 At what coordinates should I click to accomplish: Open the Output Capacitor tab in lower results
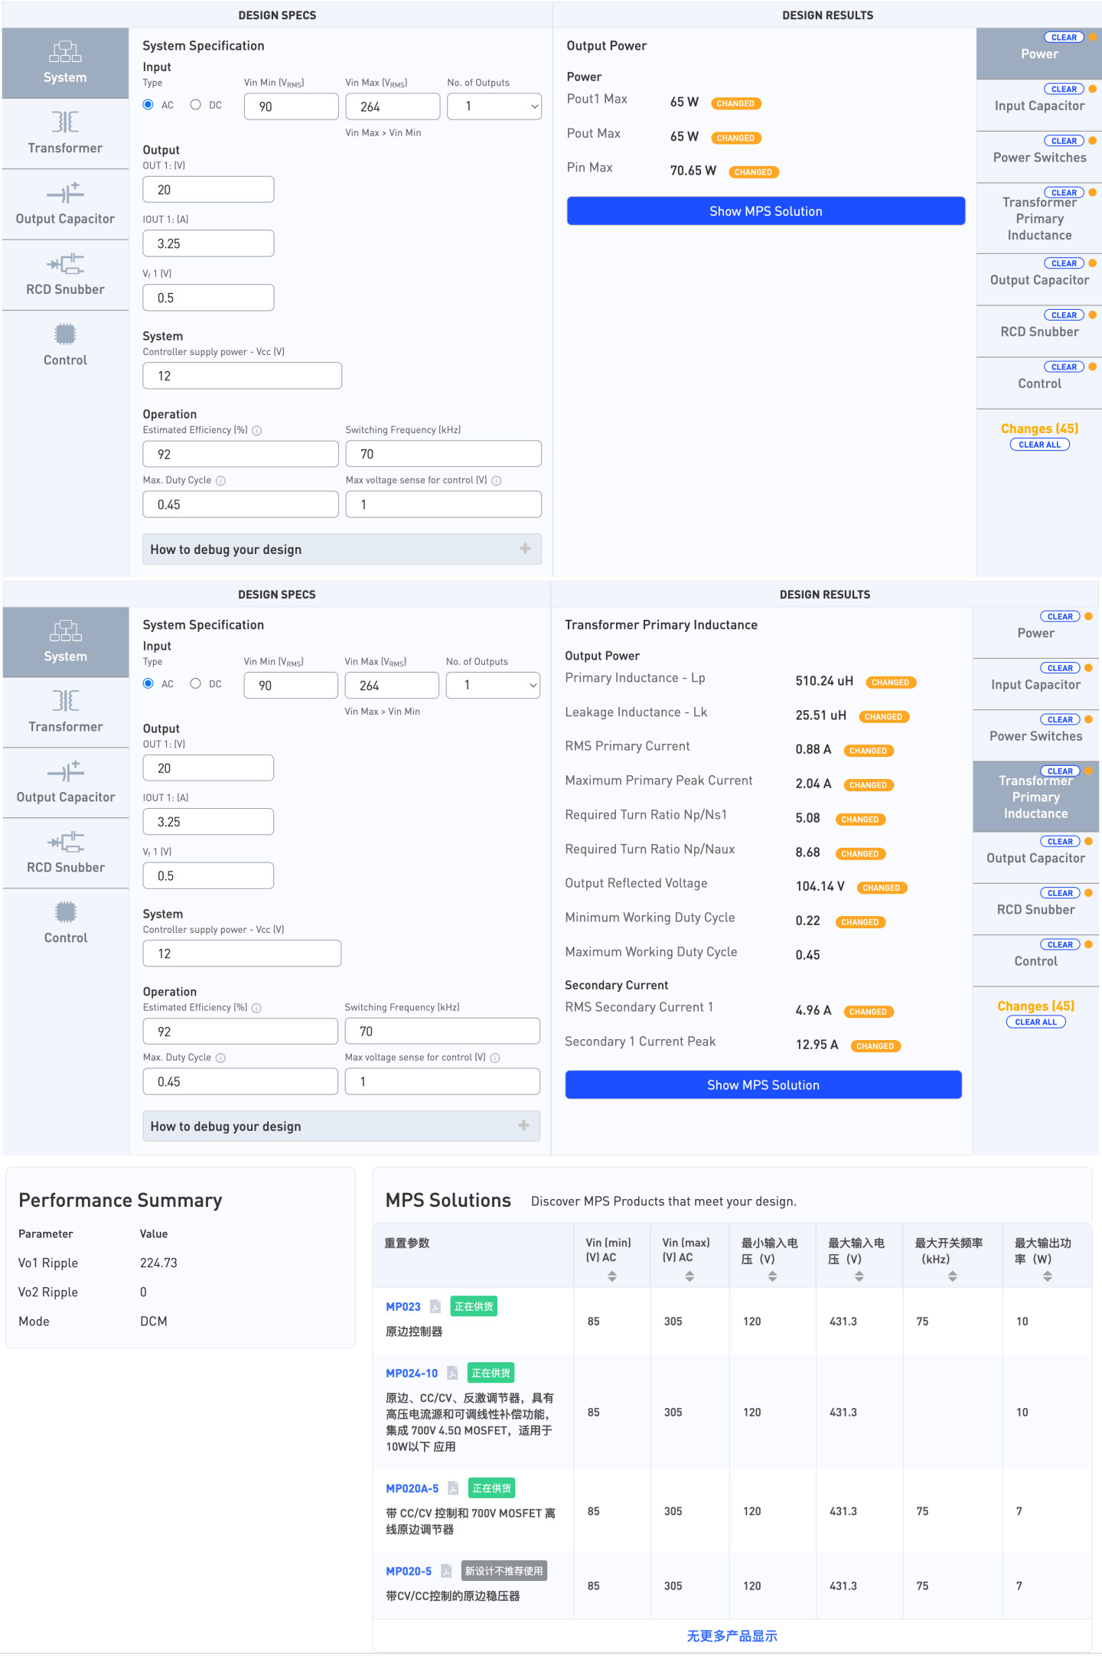[x=1035, y=858]
